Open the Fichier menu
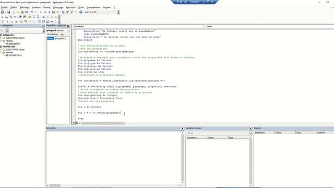The height and width of the screenshot is (188, 334). [x=4, y=7]
